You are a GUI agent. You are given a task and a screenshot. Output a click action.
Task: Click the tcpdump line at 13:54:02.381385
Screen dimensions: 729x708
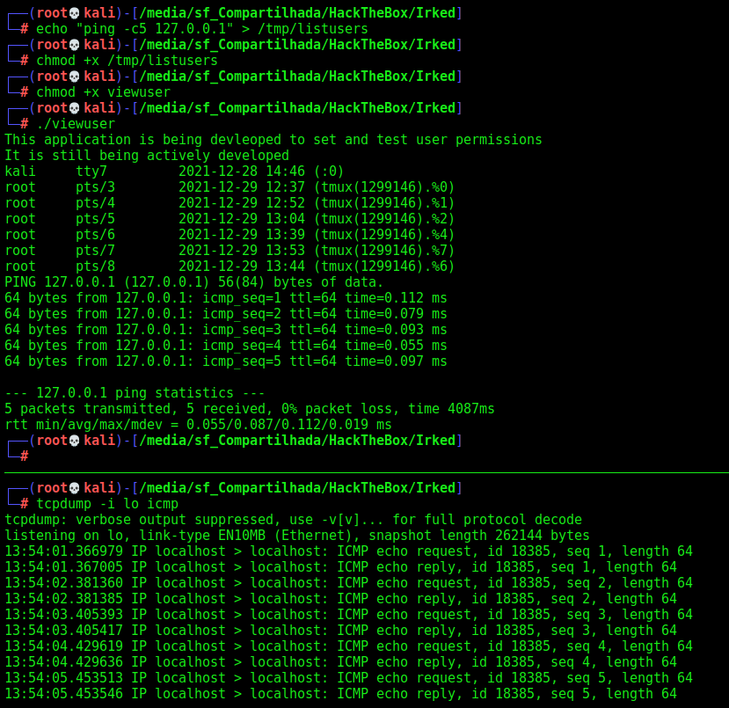(x=341, y=598)
